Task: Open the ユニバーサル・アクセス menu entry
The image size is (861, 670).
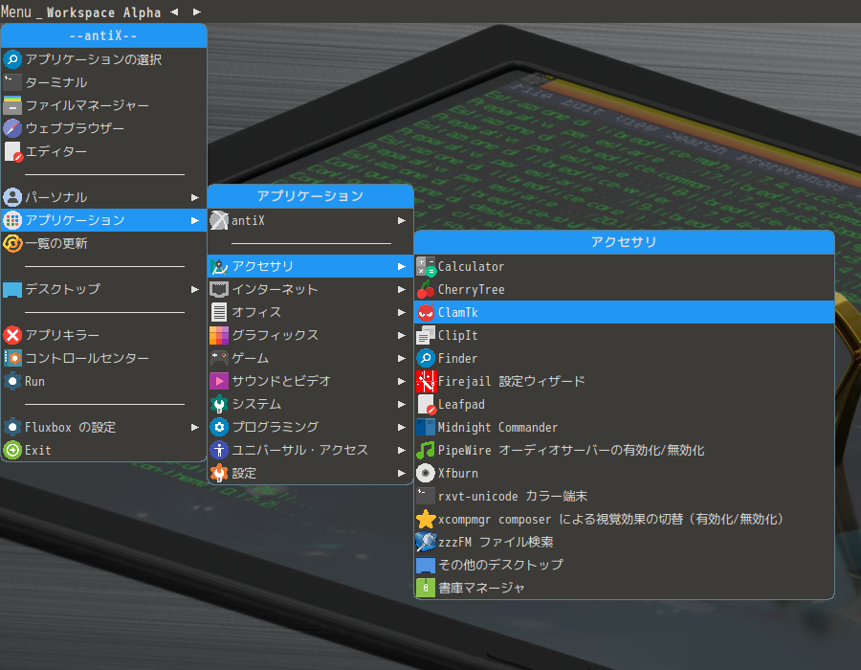Action: 310,450
